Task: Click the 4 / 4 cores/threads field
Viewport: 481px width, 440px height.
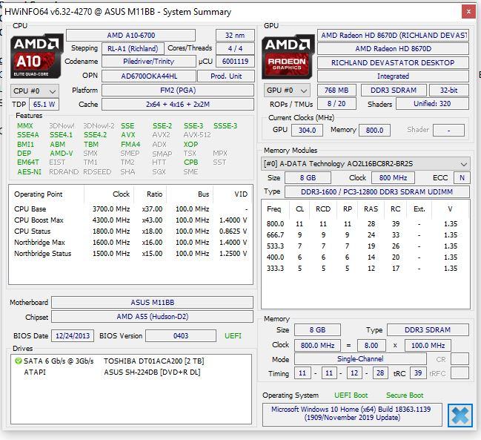Action: [x=235, y=48]
